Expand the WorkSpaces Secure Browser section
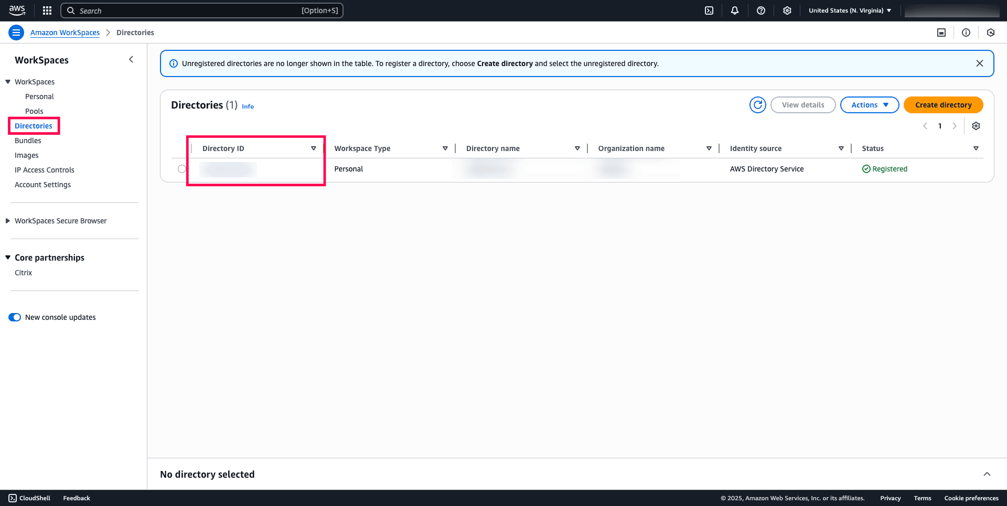 point(8,221)
